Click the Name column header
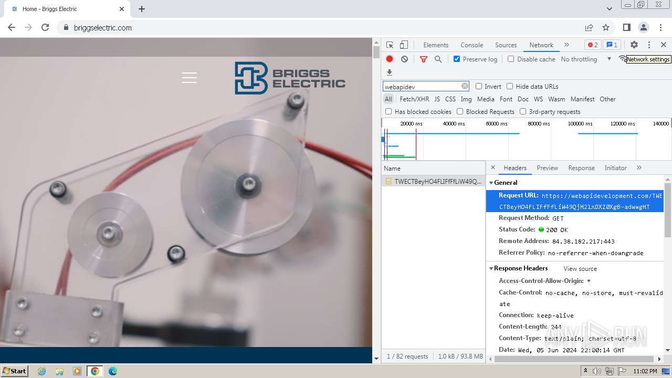Viewport: 672px width, 378px height. tap(433, 168)
